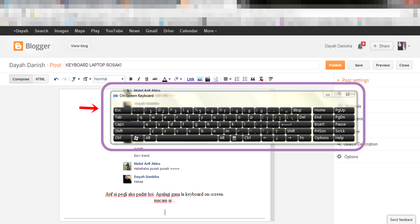The height and width of the screenshot is (224, 420).
Task: Expand the More menu in the Google bar
Action: (x=210, y=31)
